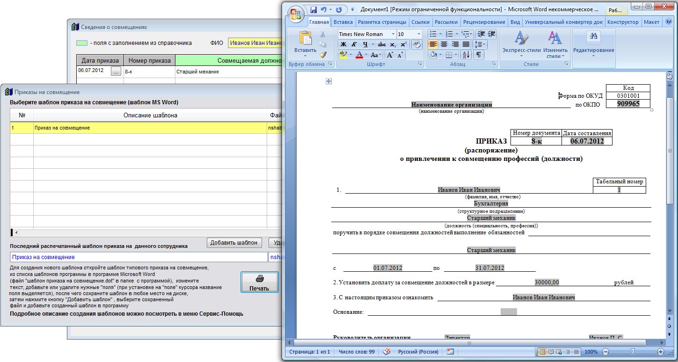Align paragraph text to the right
The image size is (678, 362).
pos(455,44)
